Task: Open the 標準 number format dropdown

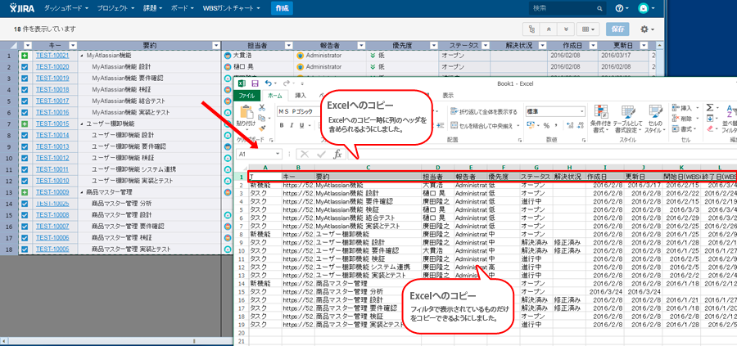Action: tap(579, 110)
